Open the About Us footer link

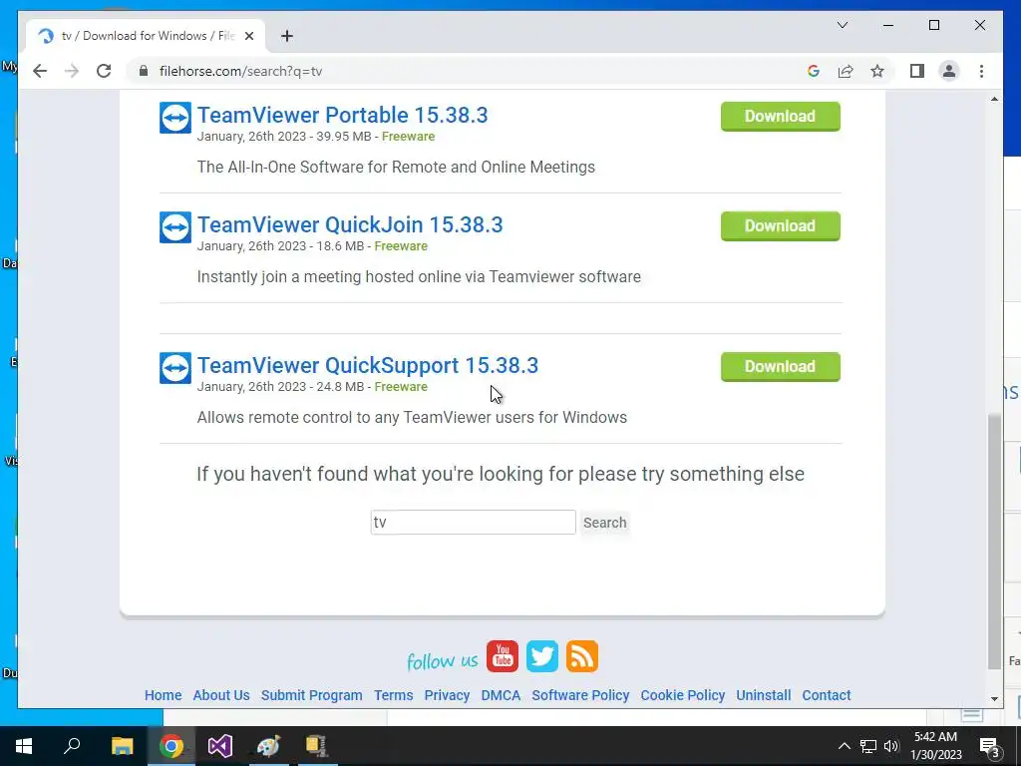[x=221, y=695]
